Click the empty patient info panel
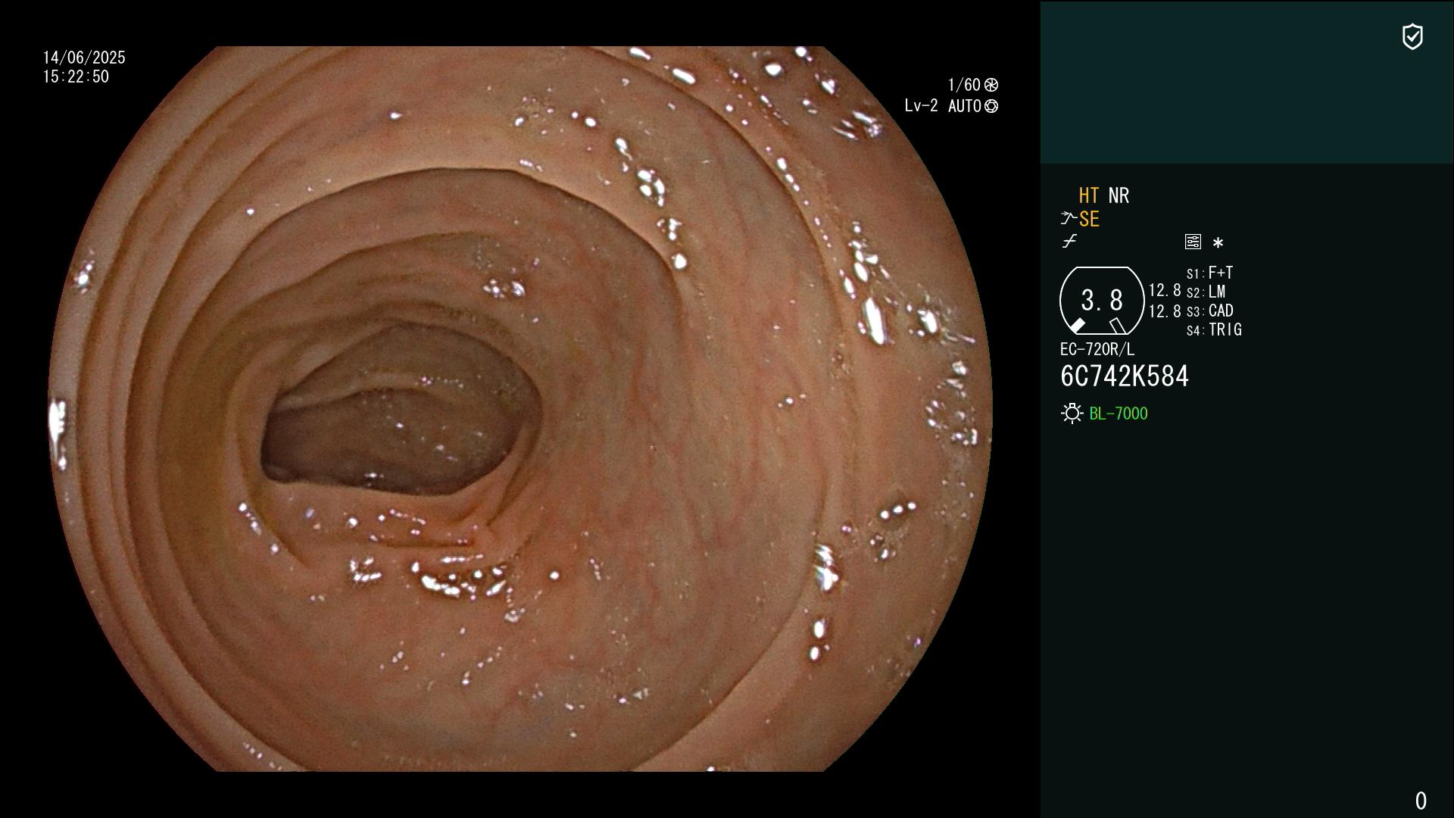The height and width of the screenshot is (818, 1454). pyautogui.click(x=1247, y=82)
